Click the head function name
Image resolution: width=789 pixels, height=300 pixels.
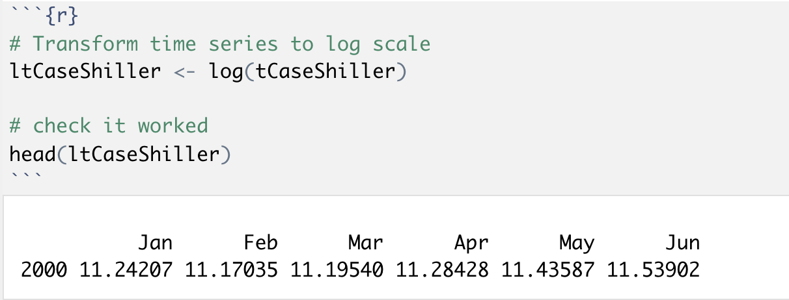pos(33,154)
